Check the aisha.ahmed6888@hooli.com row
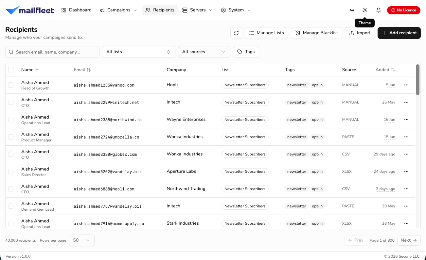426x260 pixels. point(11,189)
